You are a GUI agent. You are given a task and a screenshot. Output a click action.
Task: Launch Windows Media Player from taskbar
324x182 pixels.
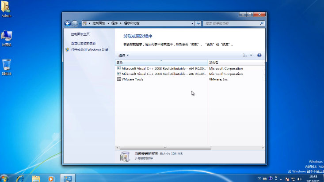51,178
